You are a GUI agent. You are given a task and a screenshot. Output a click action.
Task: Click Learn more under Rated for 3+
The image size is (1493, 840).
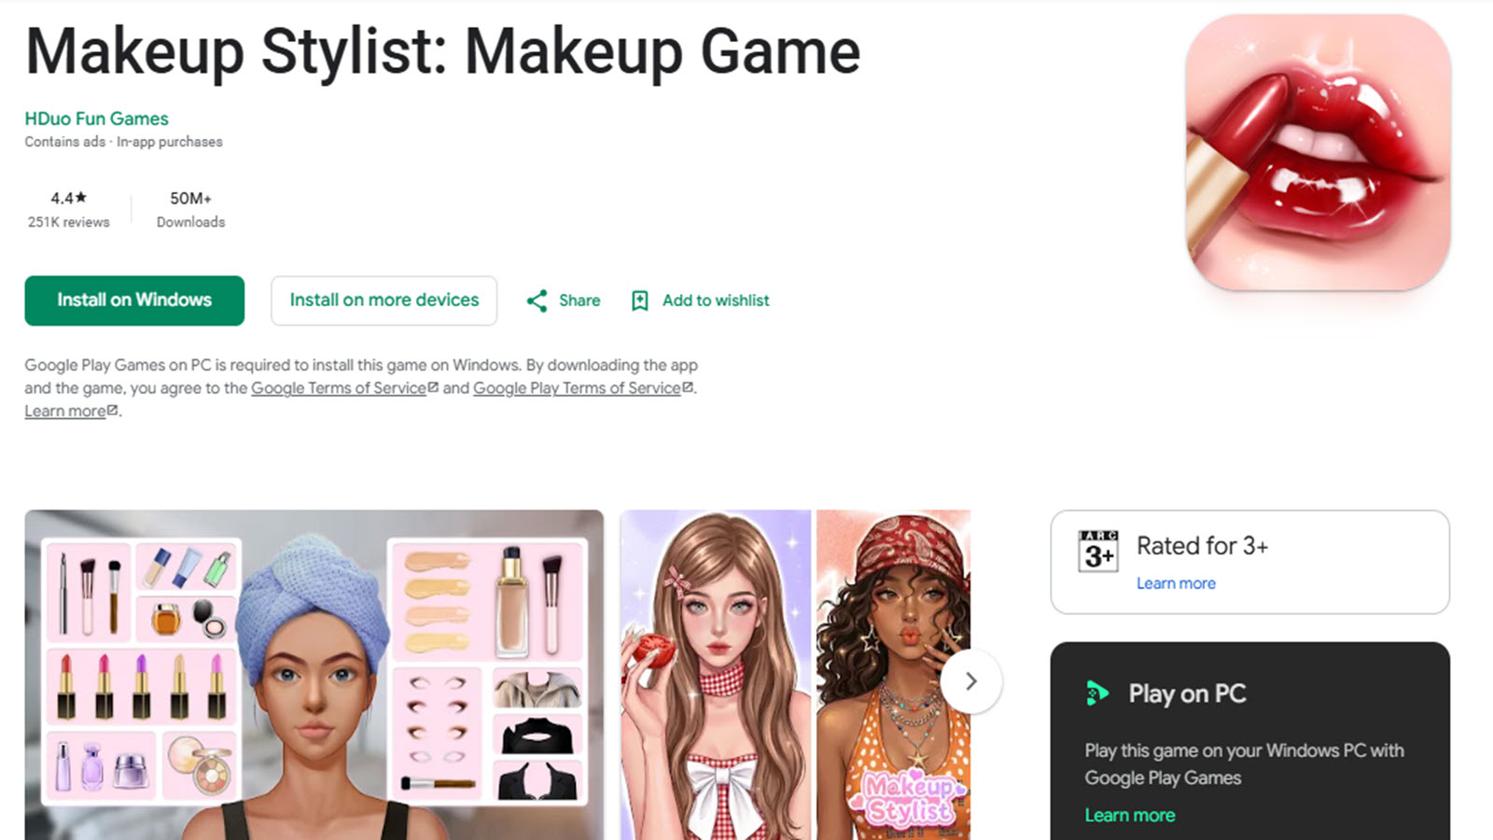pyautogui.click(x=1176, y=583)
